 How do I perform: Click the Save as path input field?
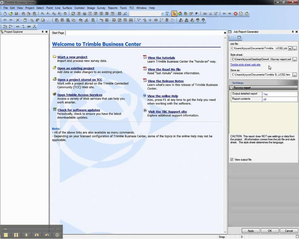(261, 75)
